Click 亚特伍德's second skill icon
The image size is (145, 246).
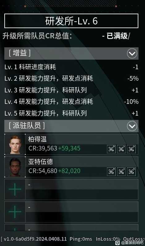pos(121,172)
